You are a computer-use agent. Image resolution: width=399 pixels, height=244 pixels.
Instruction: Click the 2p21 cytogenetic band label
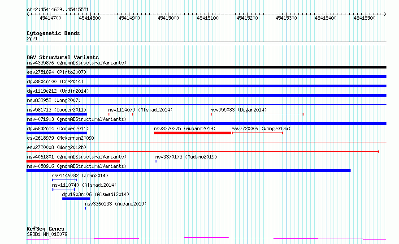point(32,39)
